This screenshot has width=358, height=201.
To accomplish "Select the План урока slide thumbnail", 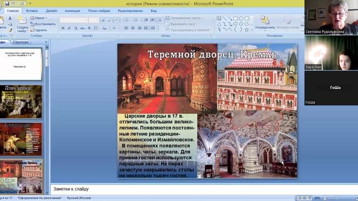I will [x=21, y=102].
